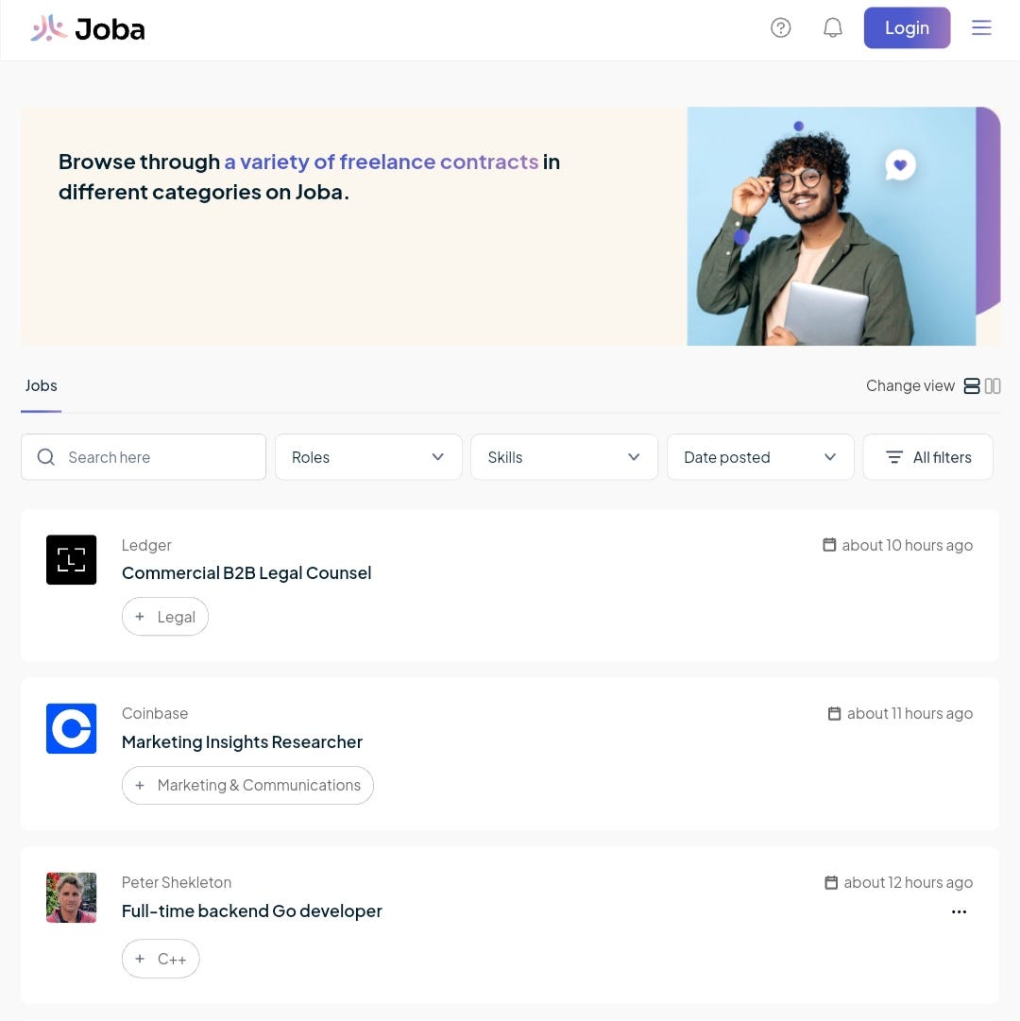
Task: Open the hamburger navigation menu
Action: click(981, 27)
